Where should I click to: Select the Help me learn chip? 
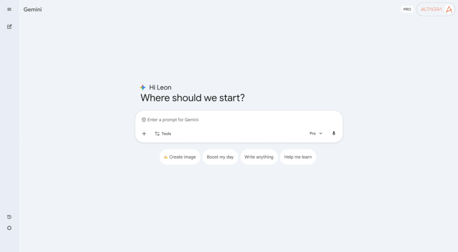[x=298, y=157]
